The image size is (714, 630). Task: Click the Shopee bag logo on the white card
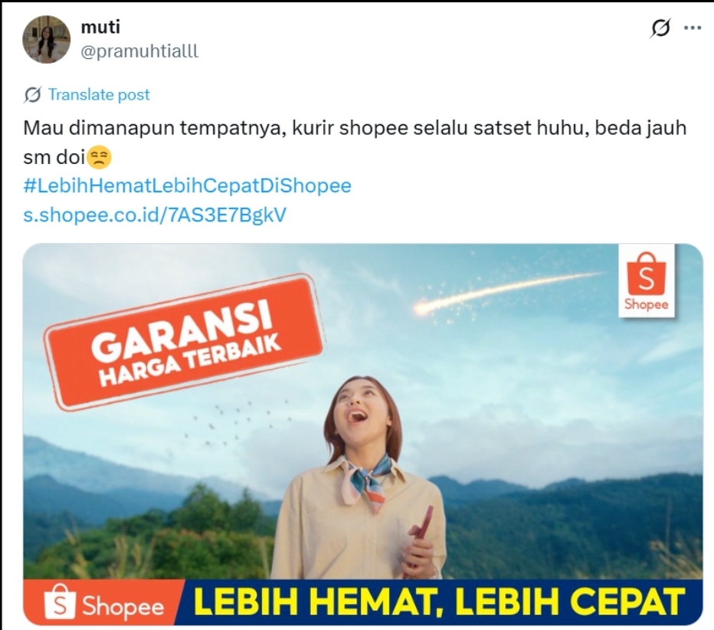646,273
